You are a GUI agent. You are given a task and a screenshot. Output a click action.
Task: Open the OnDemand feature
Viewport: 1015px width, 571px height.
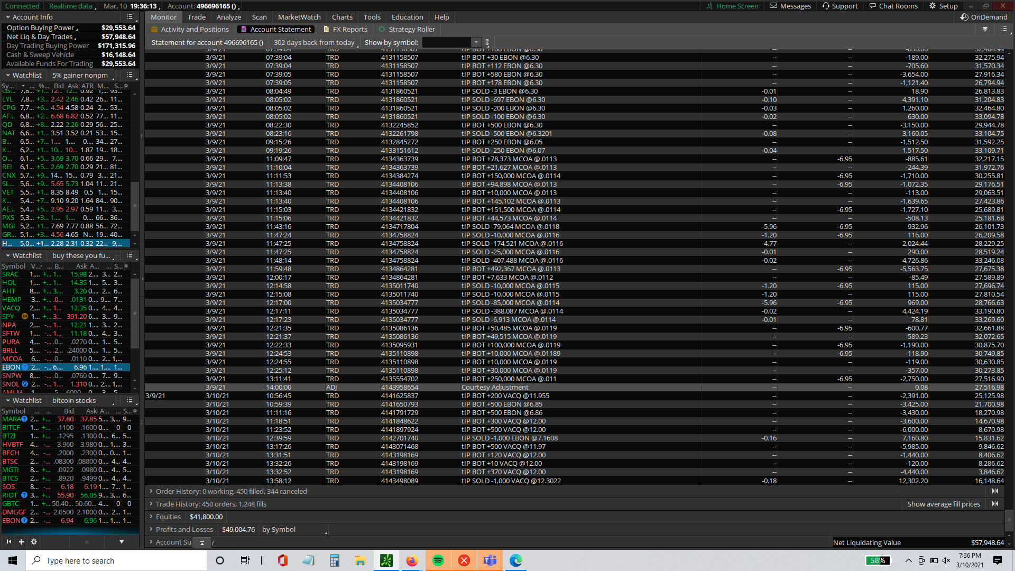tap(984, 17)
